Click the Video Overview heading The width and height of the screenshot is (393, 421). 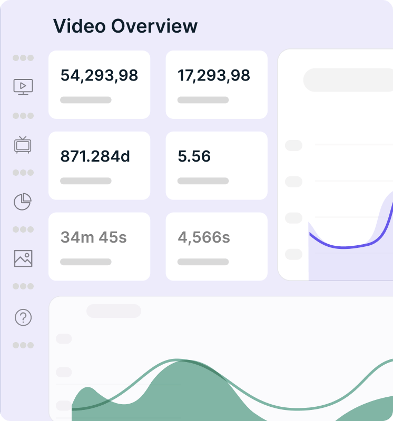pyautogui.click(x=125, y=26)
